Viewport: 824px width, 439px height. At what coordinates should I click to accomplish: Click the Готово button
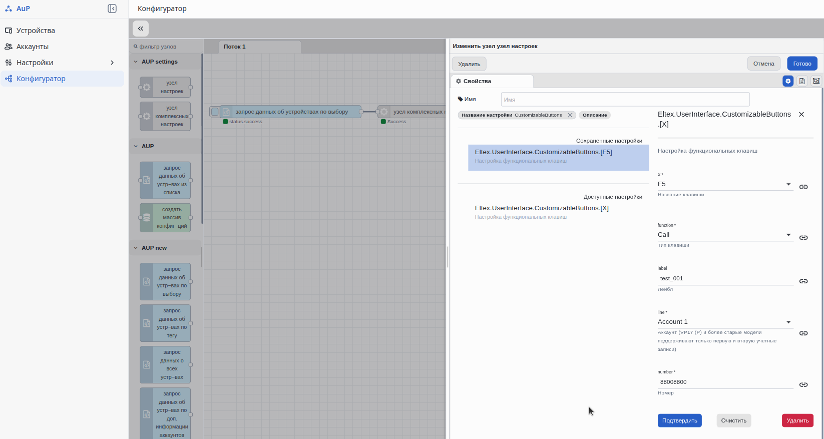pos(802,64)
